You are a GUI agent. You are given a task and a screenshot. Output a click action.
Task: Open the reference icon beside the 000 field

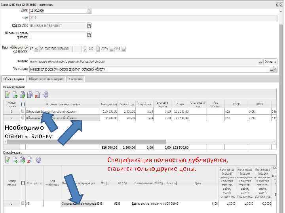[x=98, y=49]
